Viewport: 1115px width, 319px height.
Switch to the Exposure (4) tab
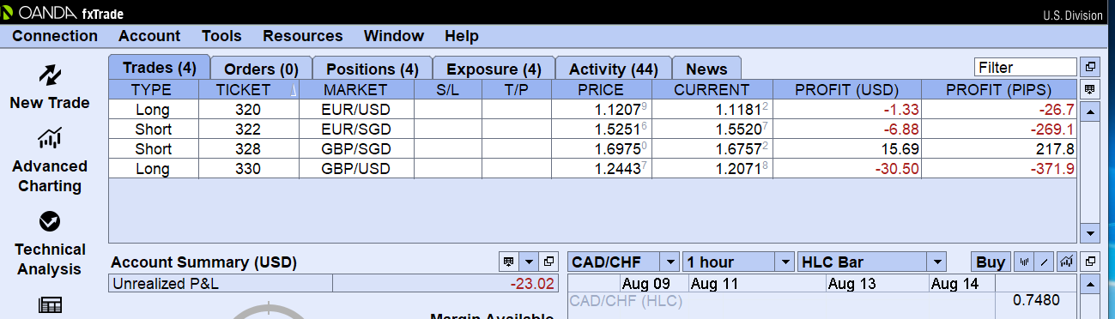[x=494, y=69]
